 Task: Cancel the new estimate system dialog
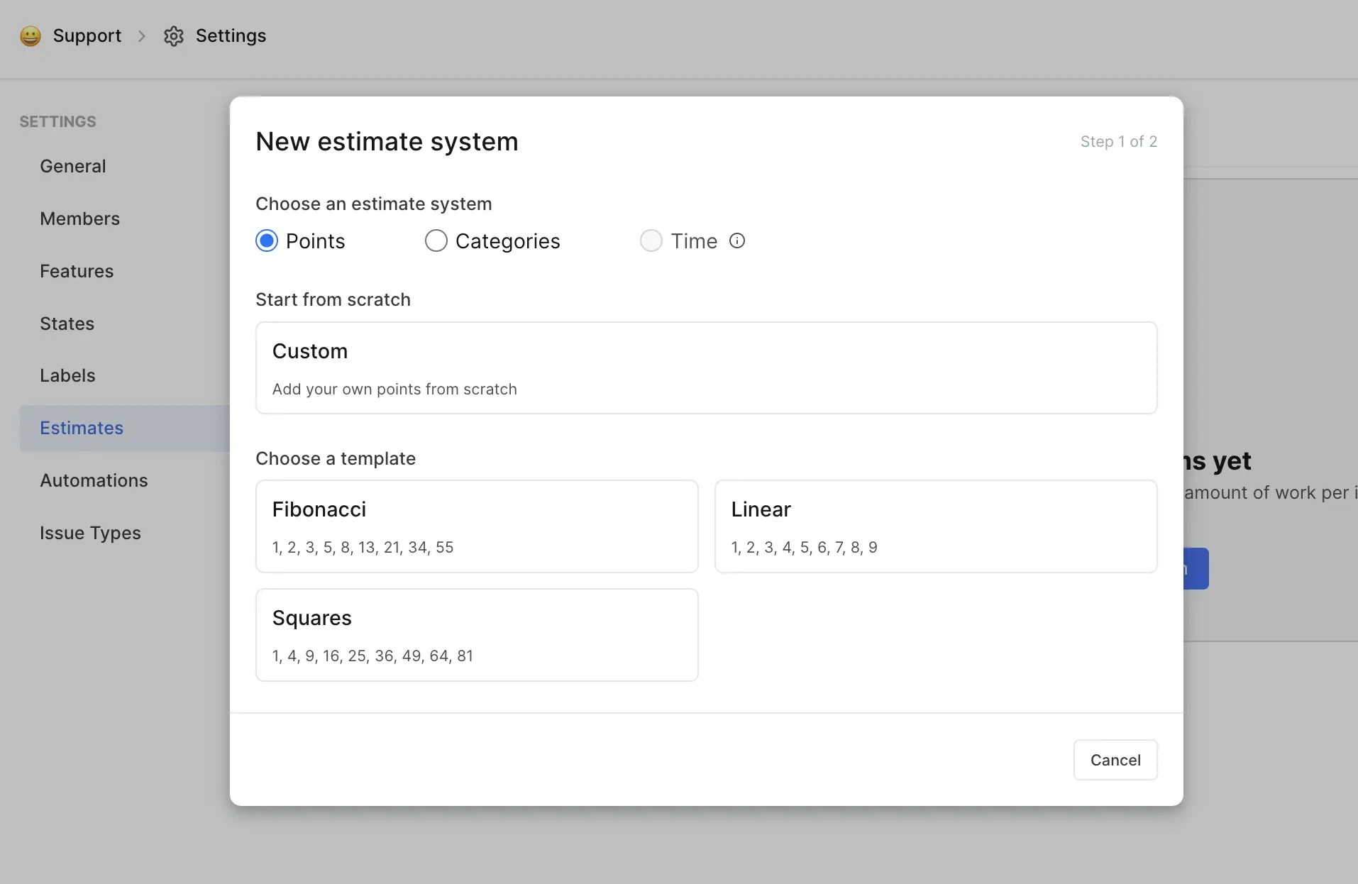[1115, 759]
